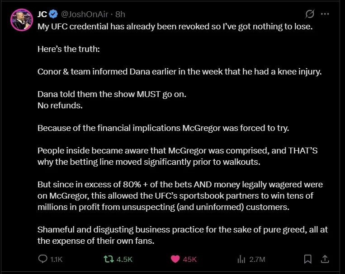
Task: Click the 1.1K replies count
Action: click(x=57, y=259)
